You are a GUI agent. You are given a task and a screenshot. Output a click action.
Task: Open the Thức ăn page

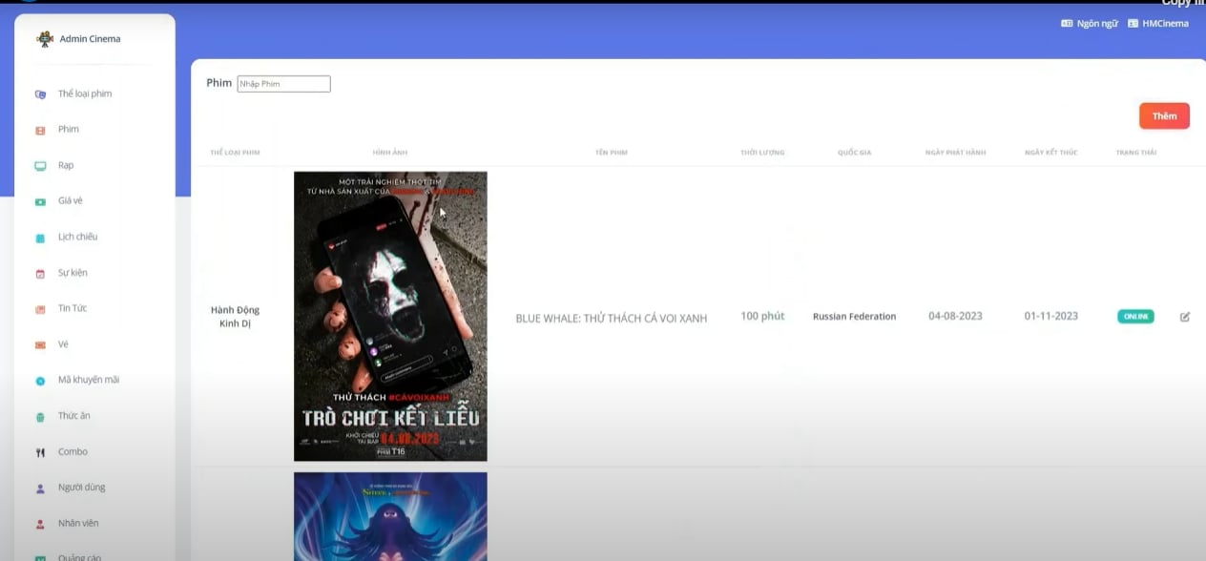click(74, 416)
